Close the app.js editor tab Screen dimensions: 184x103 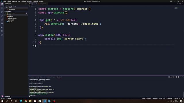(36, 4)
